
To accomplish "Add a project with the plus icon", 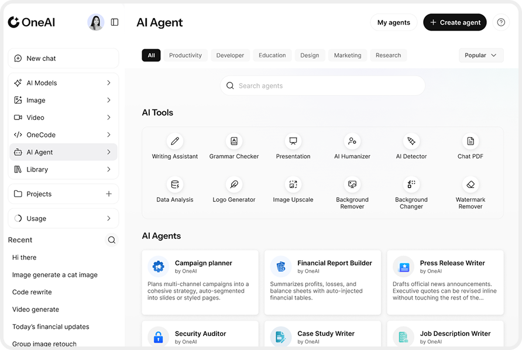I will (x=109, y=194).
